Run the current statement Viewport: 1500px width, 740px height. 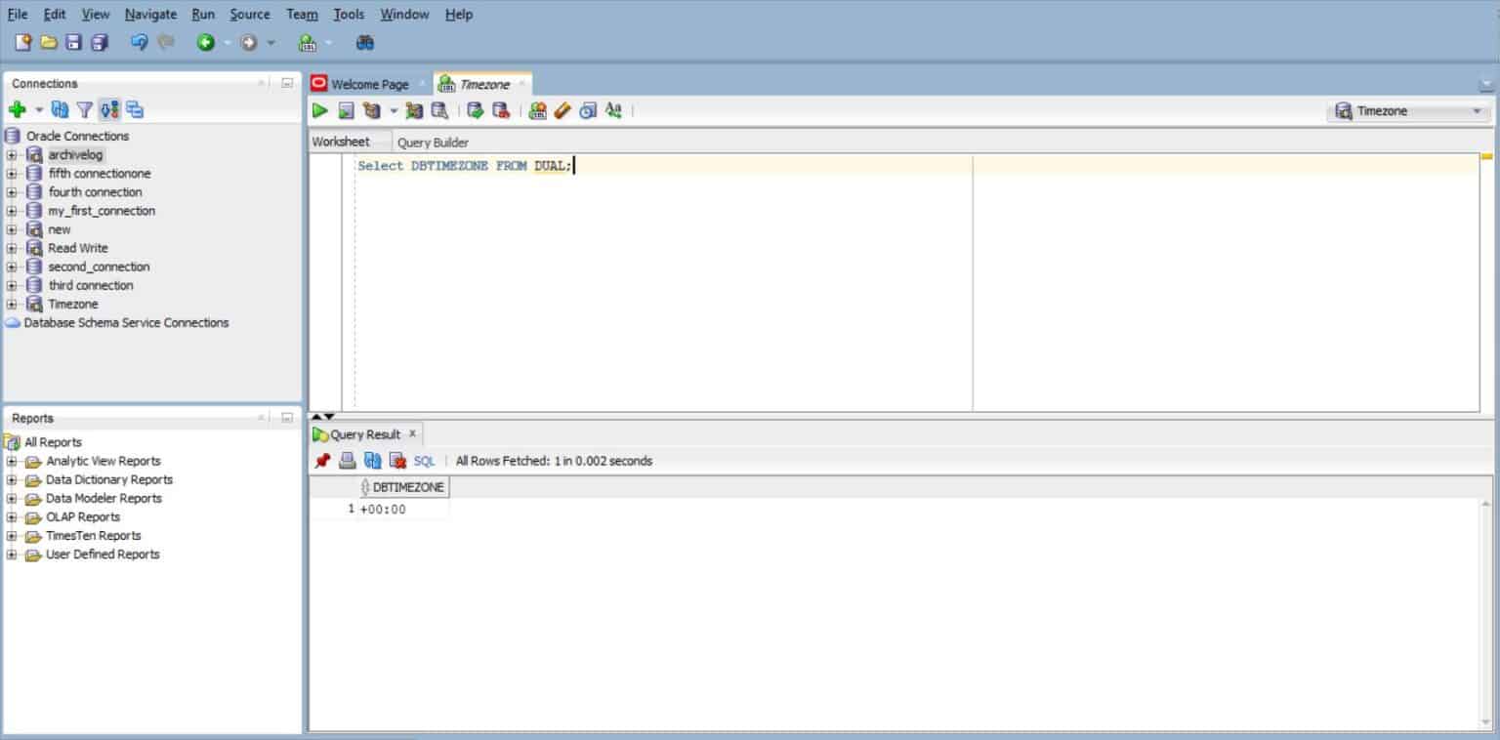[x=320, y=110]
